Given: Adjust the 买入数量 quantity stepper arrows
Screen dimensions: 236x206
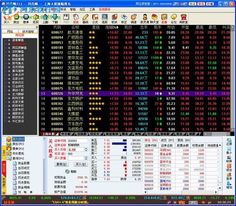Looking at the screenshot, I should tap(86, 158).
